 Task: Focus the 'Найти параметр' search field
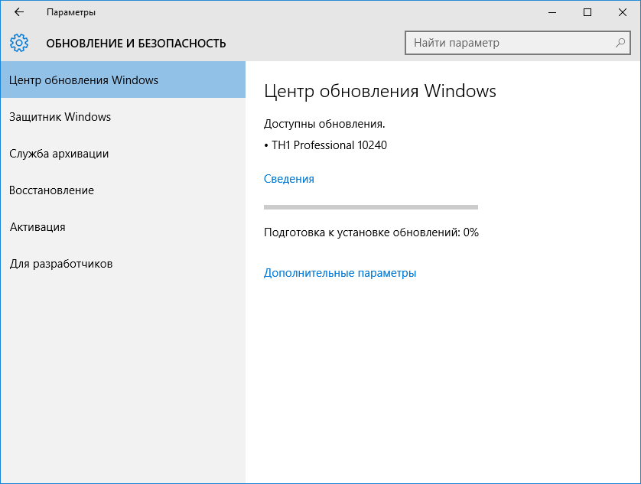click(518, 43)
